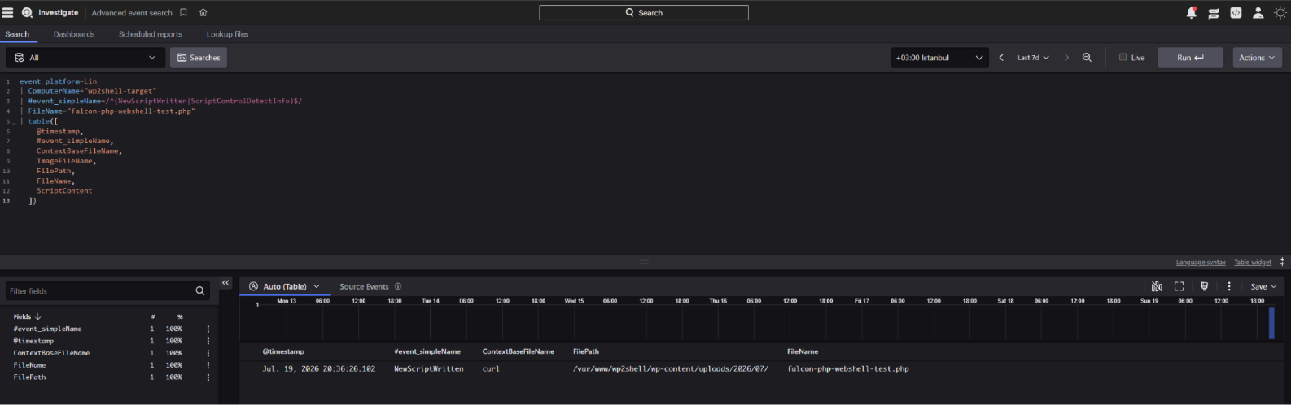Open the +03:00 Istanbul timezone dropdown
This screenshot has width=1291, height=405.
(x=939, y=58)
